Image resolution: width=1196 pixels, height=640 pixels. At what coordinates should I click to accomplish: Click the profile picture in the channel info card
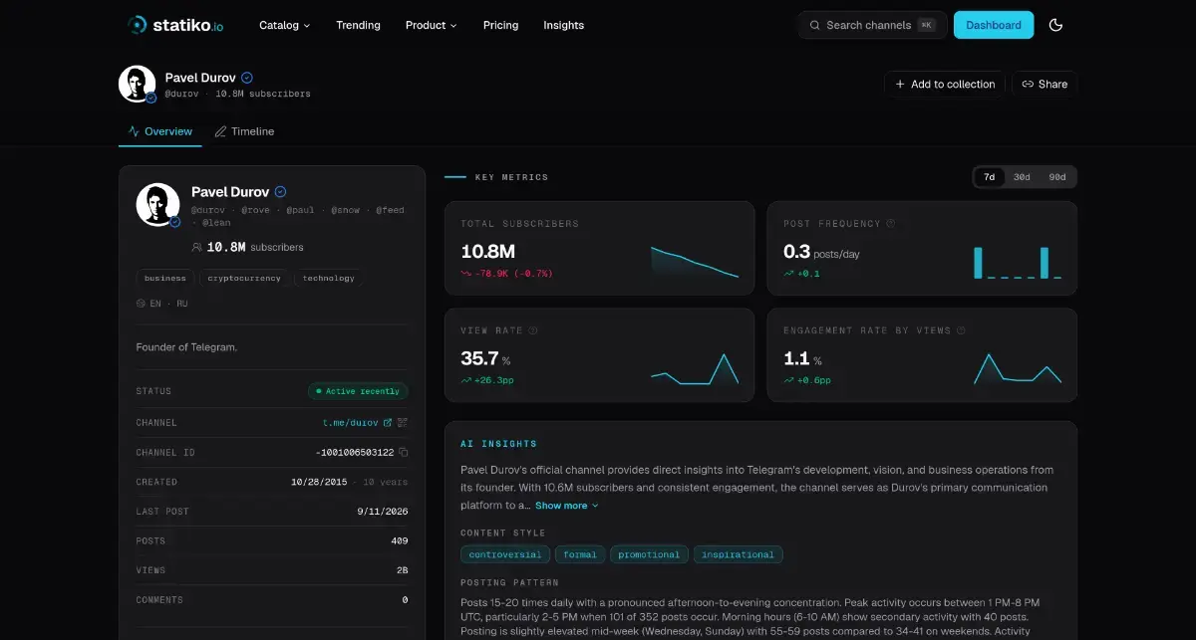point(157,205)
